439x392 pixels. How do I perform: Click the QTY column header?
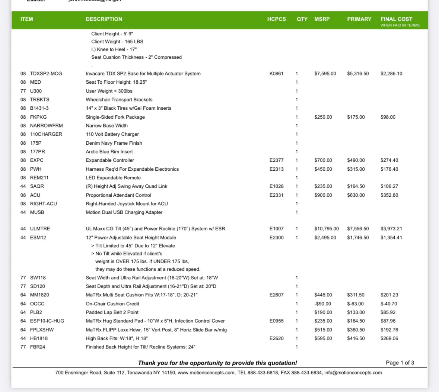(302, 19)
